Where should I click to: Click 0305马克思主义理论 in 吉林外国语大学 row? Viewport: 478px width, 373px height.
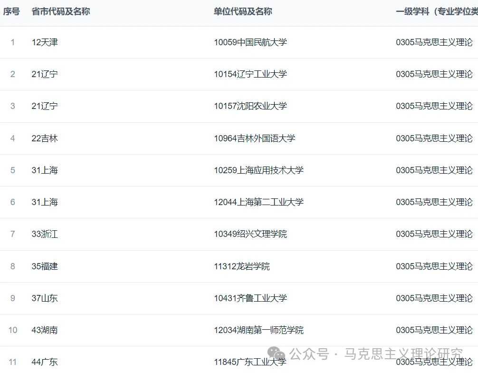434,138
